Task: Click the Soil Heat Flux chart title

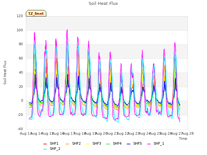Action: pyautogui.click(x=103, y=4)
